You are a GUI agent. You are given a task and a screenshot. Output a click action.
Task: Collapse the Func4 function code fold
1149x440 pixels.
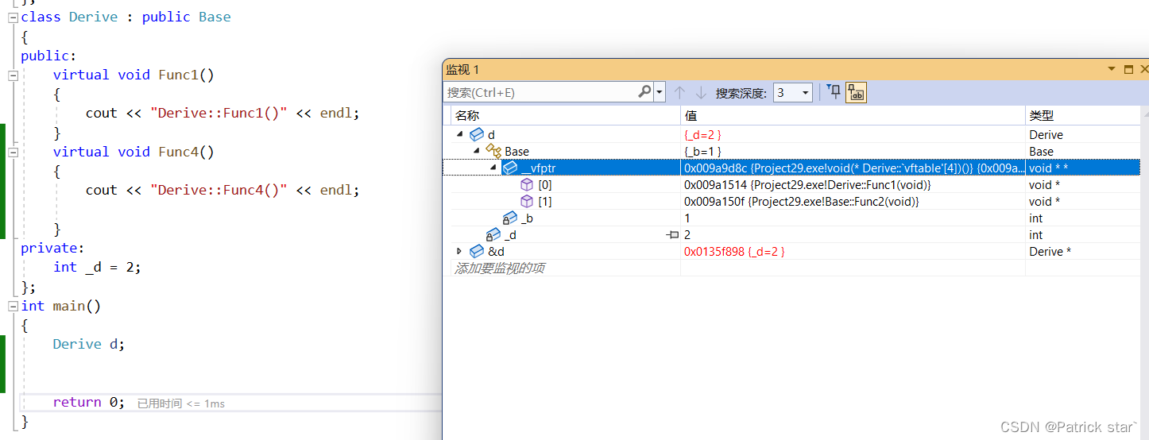(x=13, y=152)
